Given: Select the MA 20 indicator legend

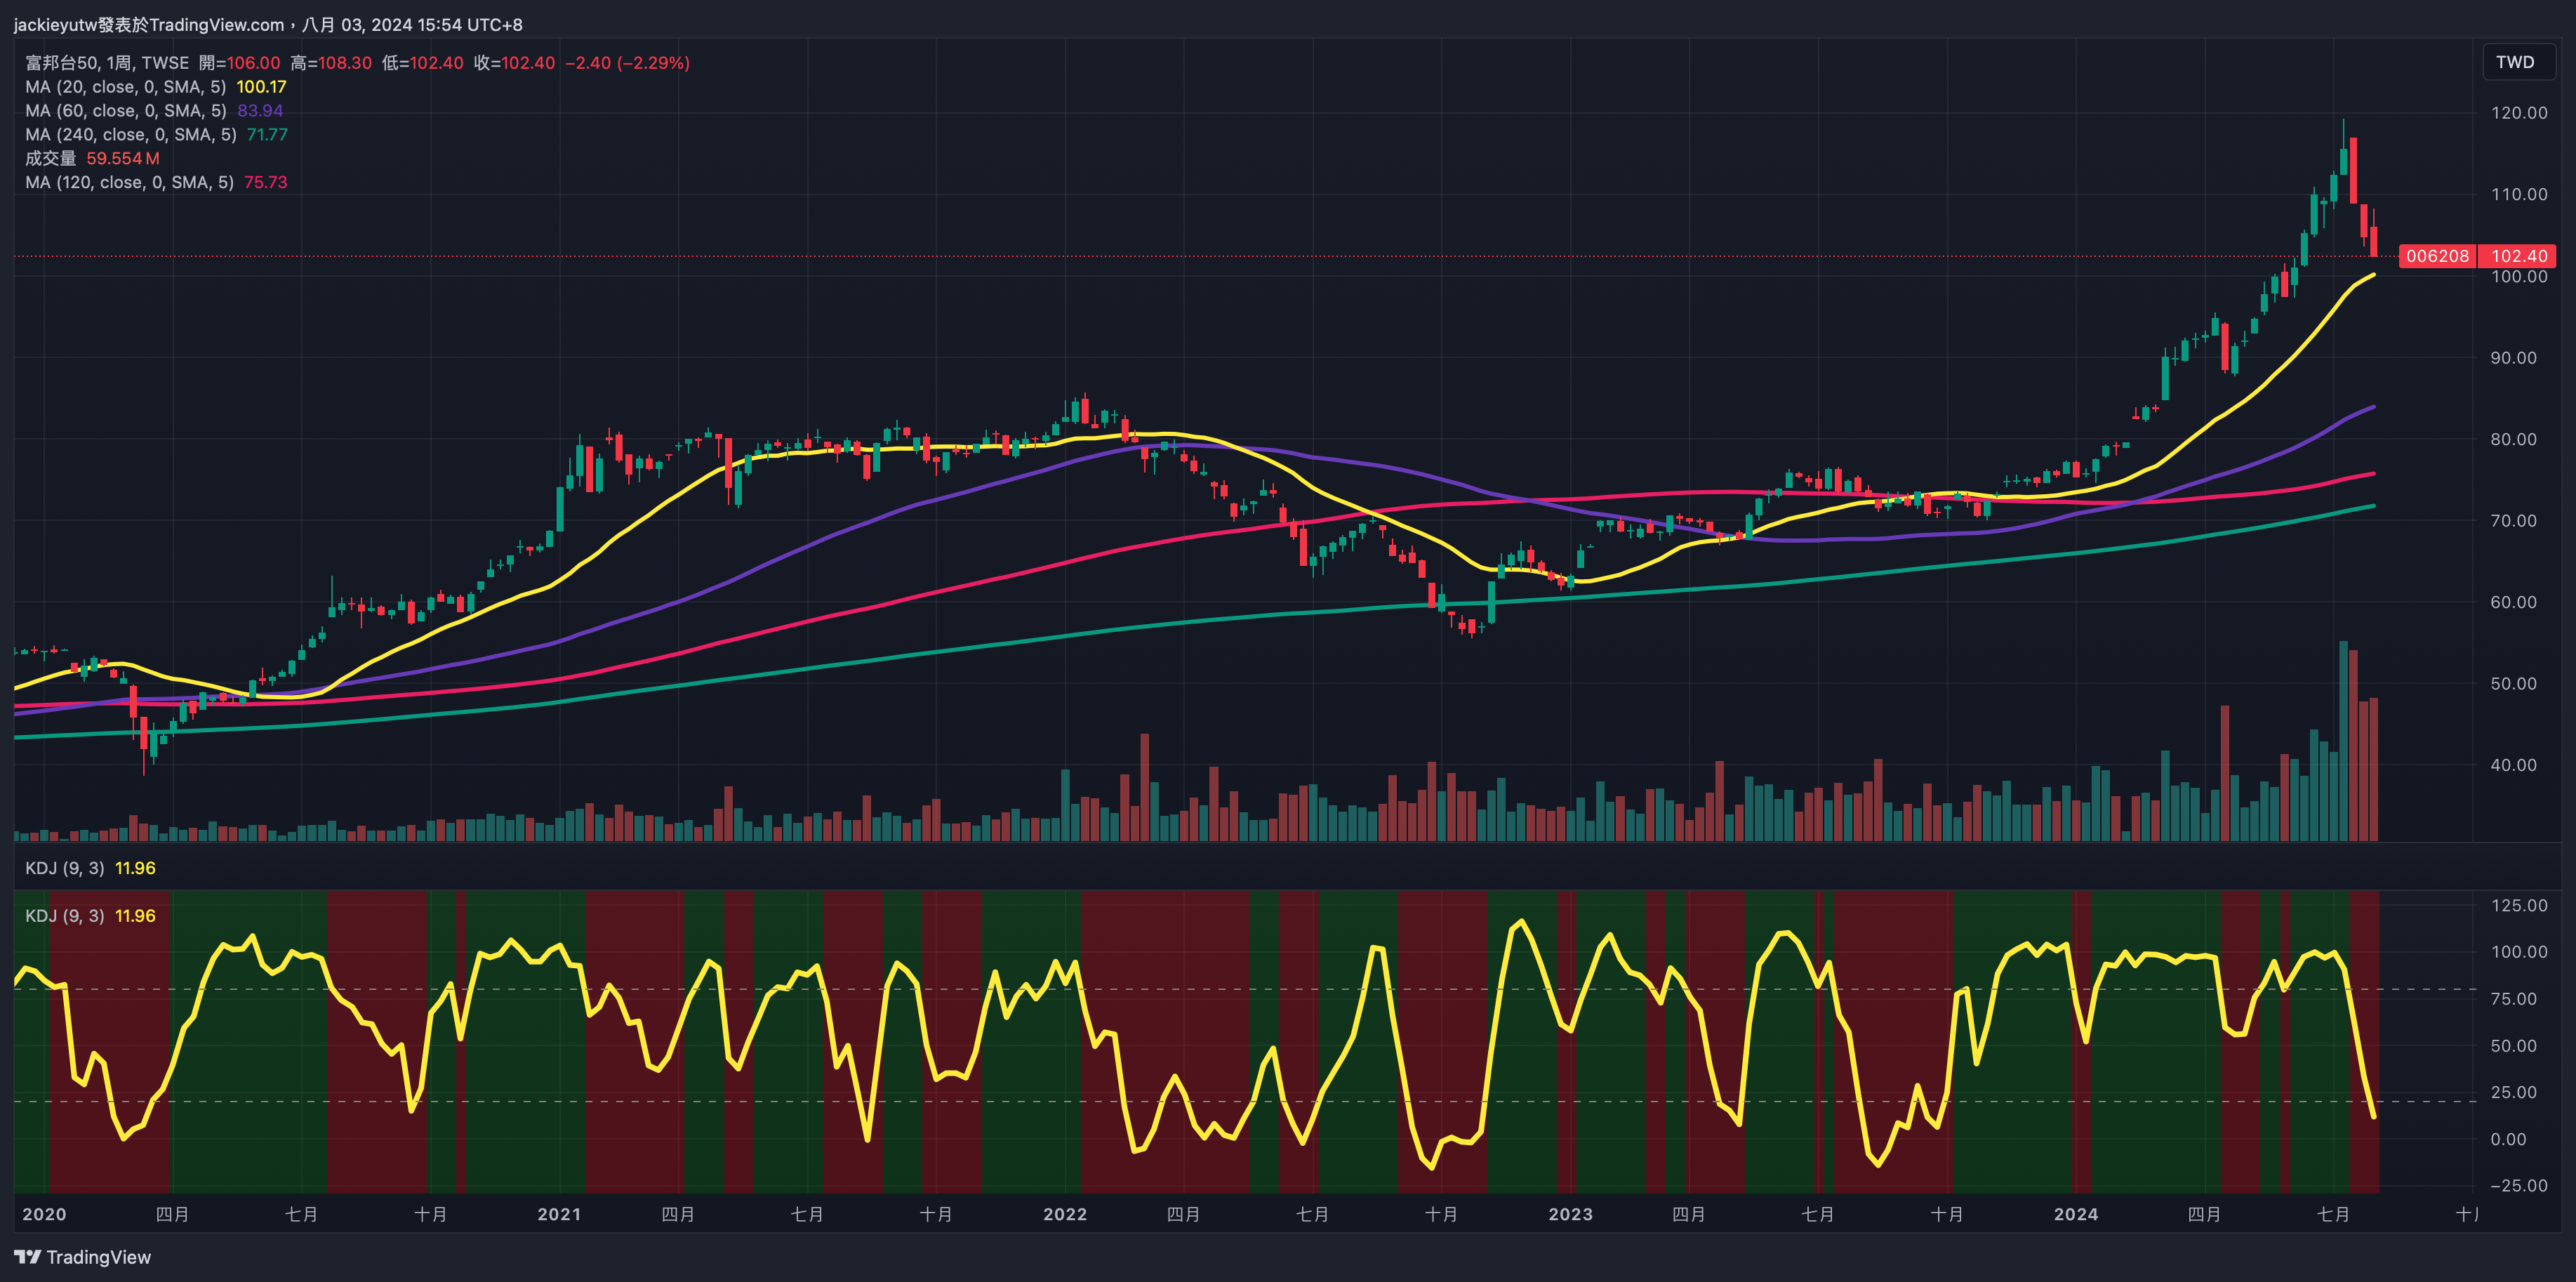Looking at the screenshot, I should pyautogui.click(x=125, y=87).
